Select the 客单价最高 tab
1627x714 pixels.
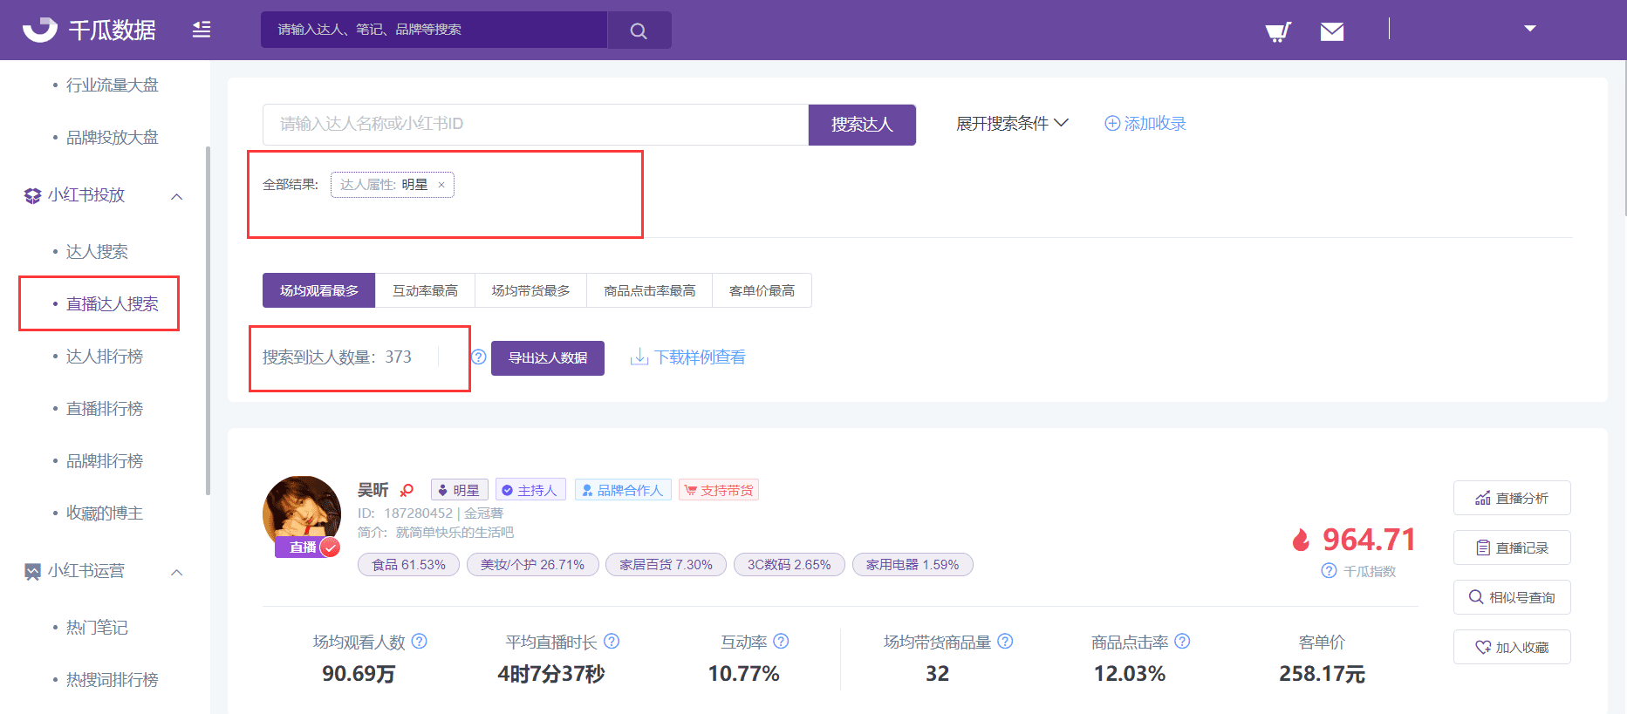coord(762,290)
